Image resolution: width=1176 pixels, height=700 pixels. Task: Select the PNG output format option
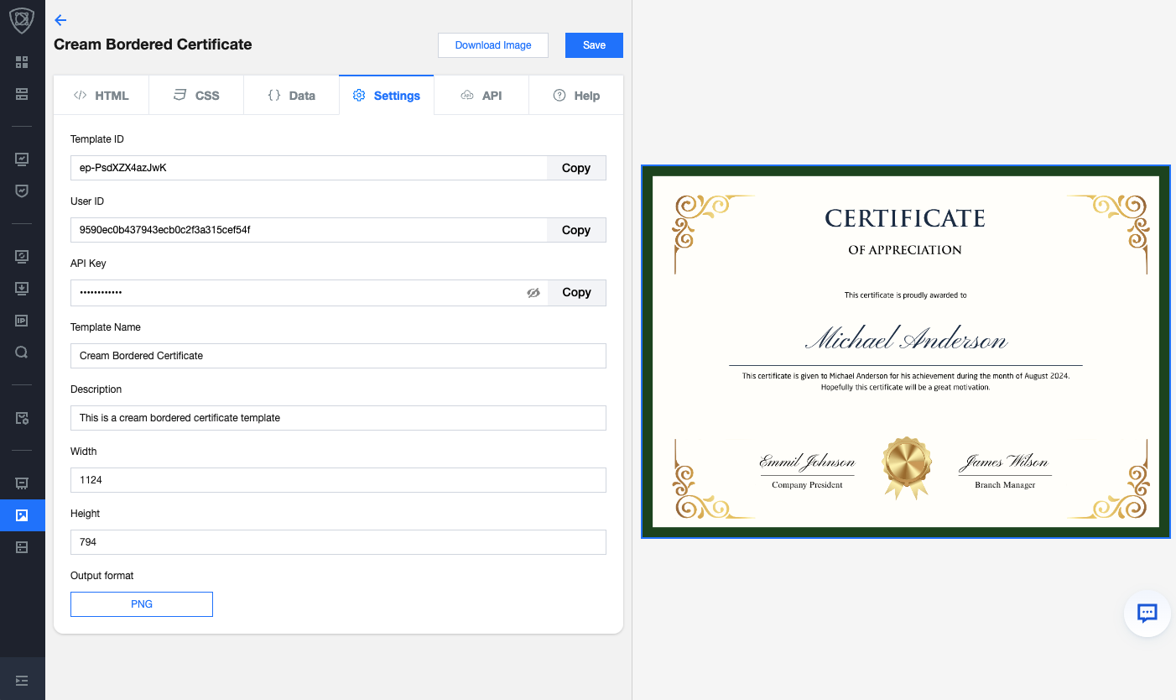point(142,604)
